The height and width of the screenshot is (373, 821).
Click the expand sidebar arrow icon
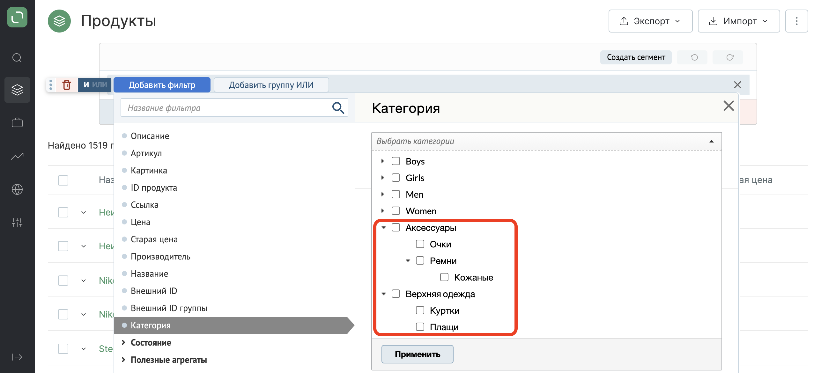click(x=17, y=357)
